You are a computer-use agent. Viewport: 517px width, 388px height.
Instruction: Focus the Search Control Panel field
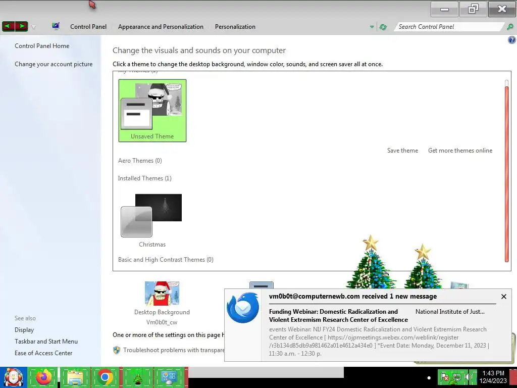(448, 27)
